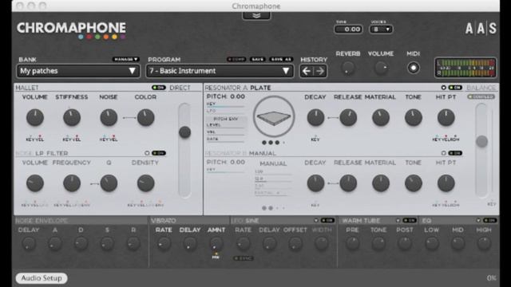Open Audio Setup

click(x=42, y=278)
